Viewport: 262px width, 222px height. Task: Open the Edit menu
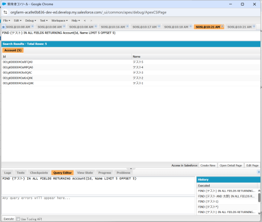[18, 21]
